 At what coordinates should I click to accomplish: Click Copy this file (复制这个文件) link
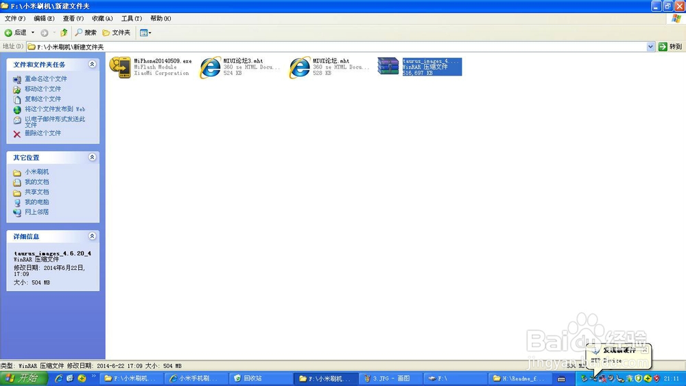click(x=43, y=99)
